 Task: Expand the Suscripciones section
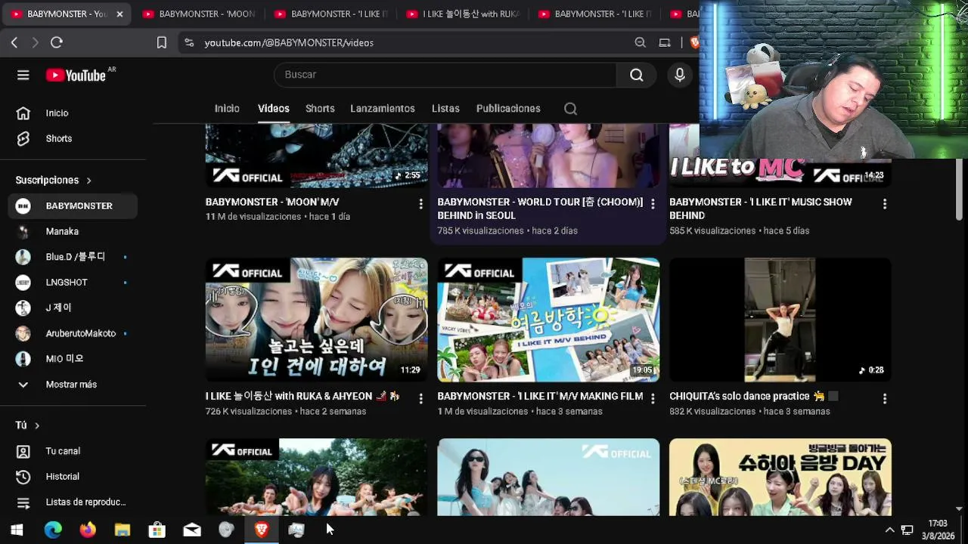53,181
